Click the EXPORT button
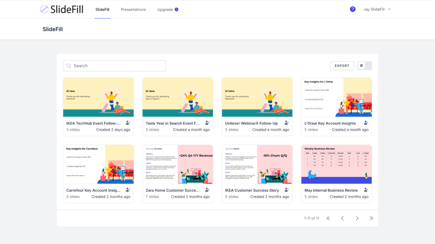The image size is (435, 244). tap(342, 66)
